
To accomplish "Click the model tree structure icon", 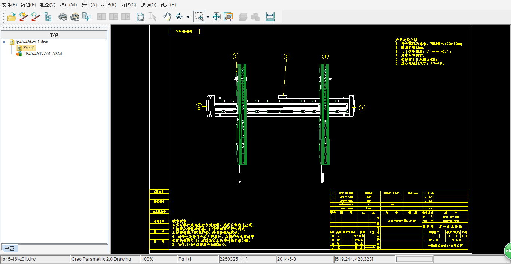I will pyautogui.click(x=48, y=17).
